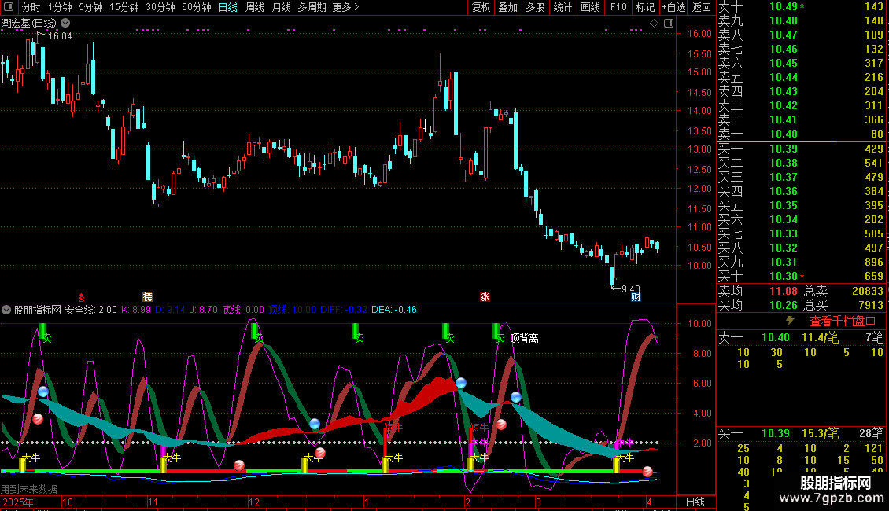Switch to the 周线 weekly tab

[255, 7]
